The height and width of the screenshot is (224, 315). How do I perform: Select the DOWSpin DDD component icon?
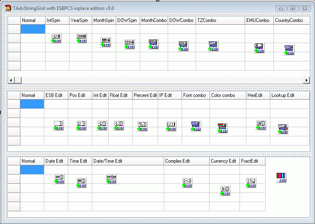tap(129, 44)
